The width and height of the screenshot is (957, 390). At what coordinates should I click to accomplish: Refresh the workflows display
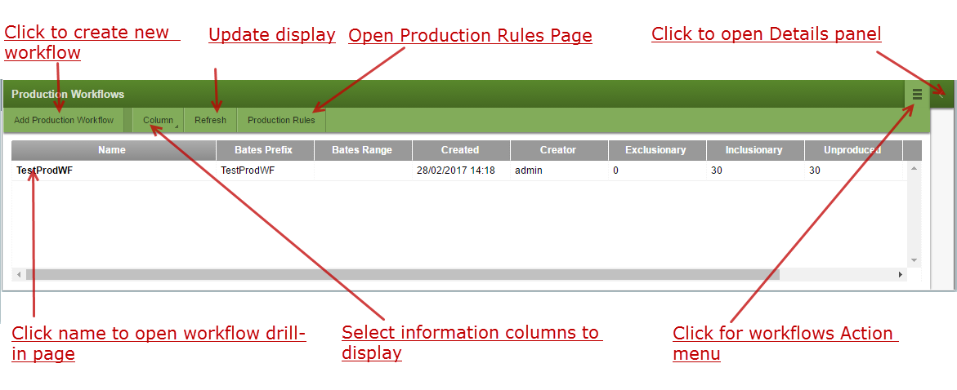(210, 120)
